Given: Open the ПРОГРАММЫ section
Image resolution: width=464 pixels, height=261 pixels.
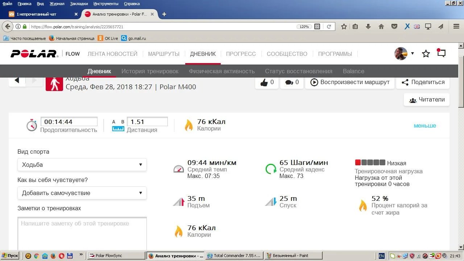Looking at the screenshot, I should pyautogui.click(x=335, y=54).
